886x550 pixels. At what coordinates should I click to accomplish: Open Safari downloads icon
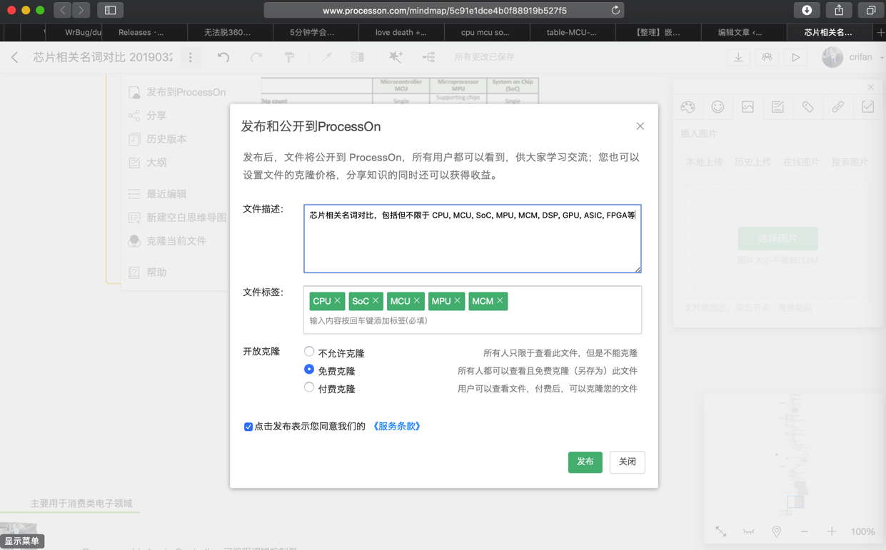(x=807, y=11)
